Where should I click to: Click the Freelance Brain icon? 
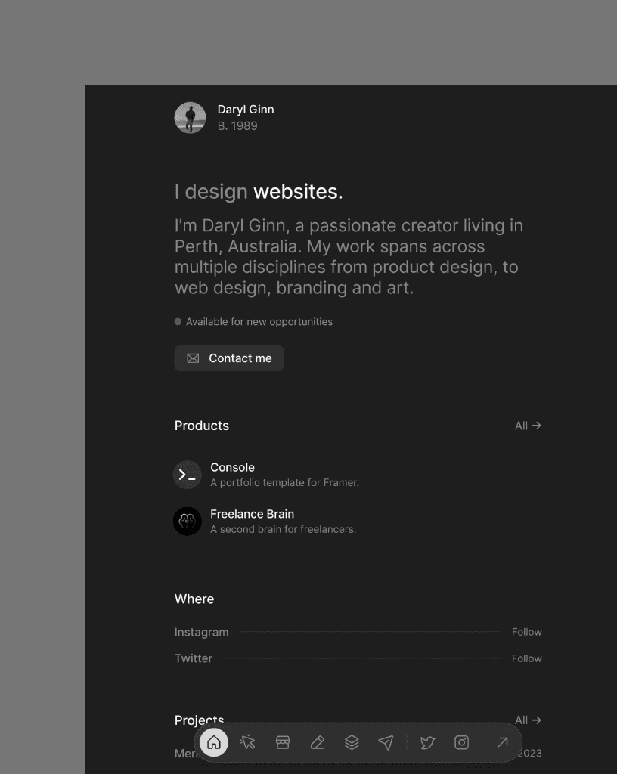click(187, 522)
